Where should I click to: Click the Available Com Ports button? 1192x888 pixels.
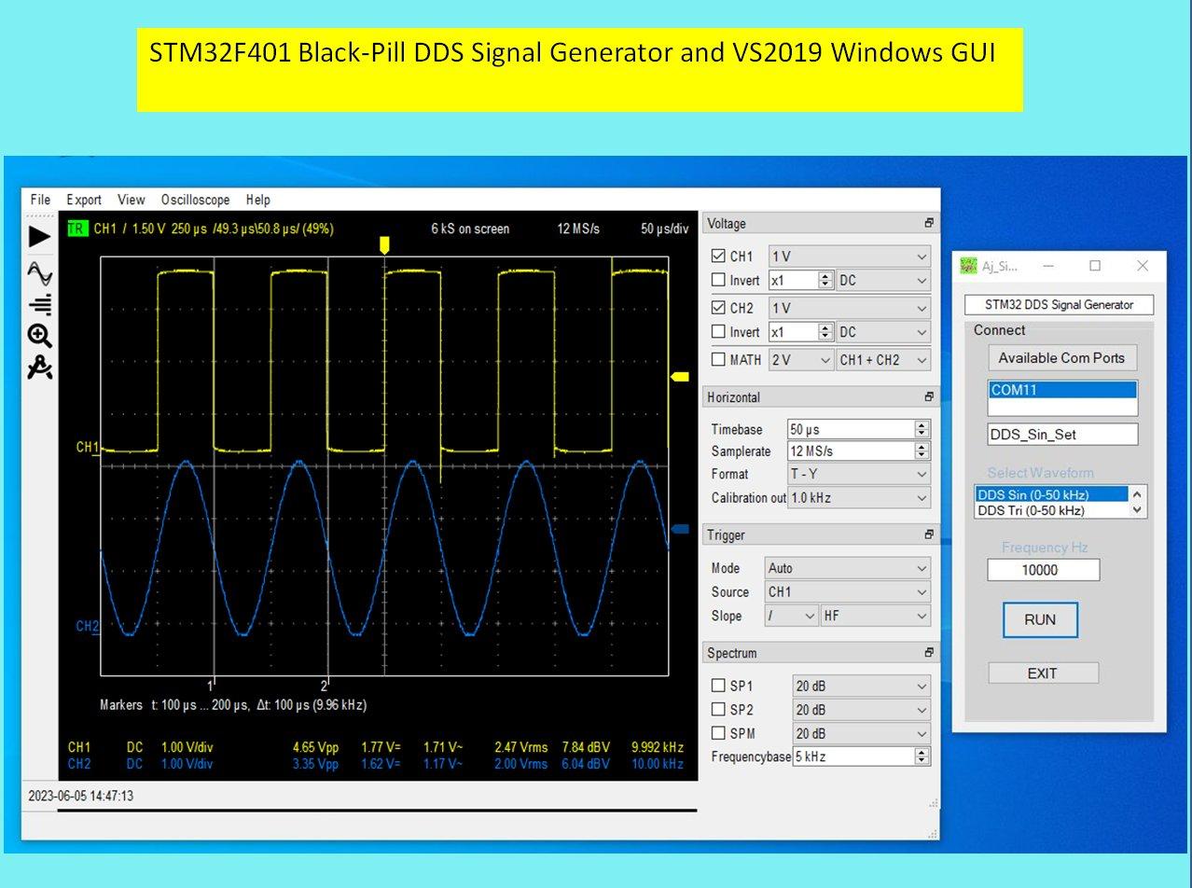1061,357
